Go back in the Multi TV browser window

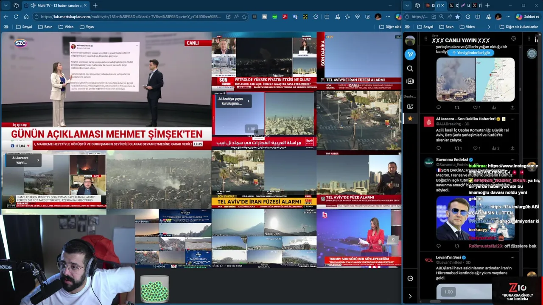point(6,17)
